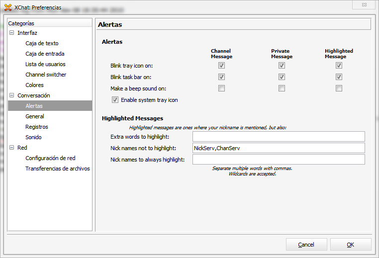The image size is (379, 258).
Task: Disable the Enable system tray icon checkbox
Action: point(115,100)
